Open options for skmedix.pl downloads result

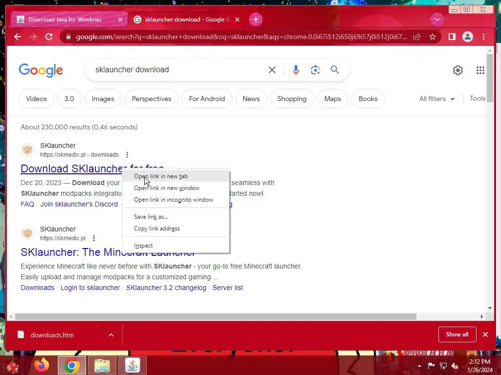coord(127,155)
